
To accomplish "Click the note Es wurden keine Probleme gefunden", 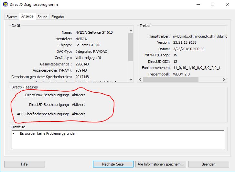I will (49, 133).
